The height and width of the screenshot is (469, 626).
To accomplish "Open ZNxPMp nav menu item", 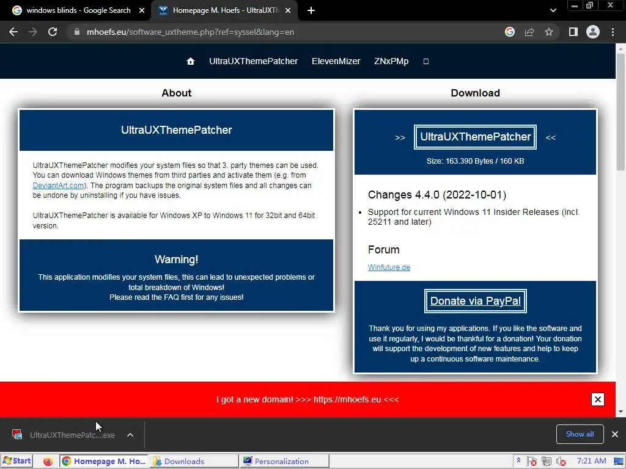I will 391,61.
